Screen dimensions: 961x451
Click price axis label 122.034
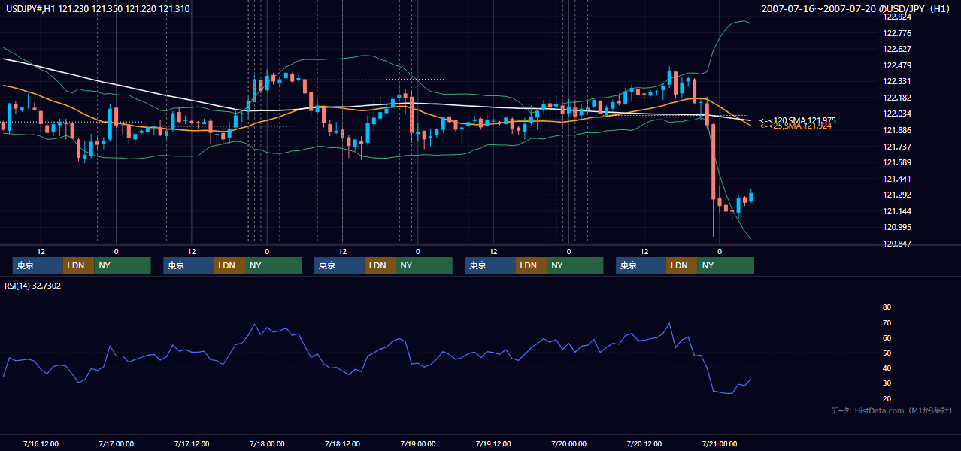[898, 114]
